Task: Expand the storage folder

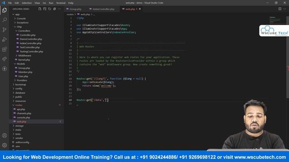Action: pos(19,126)
